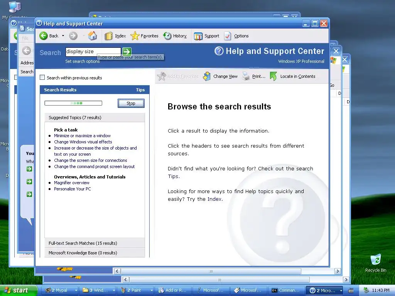Click the Safely Remove Hardware tray icon
Viewport: 395px width, 296px height.
click(x=366, y=290)
